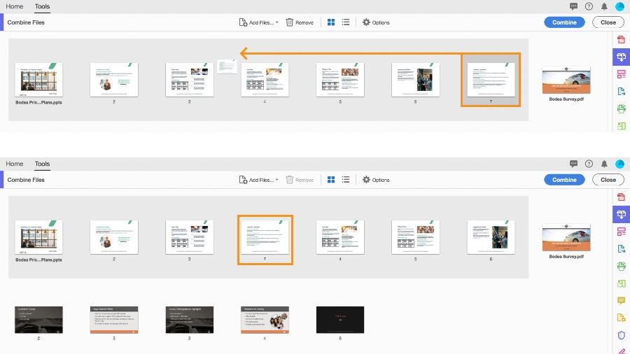Switch to the Home tab in upper window
Image resolution: width=630 pixels, height=354 pixels.
tap(15, 6)
